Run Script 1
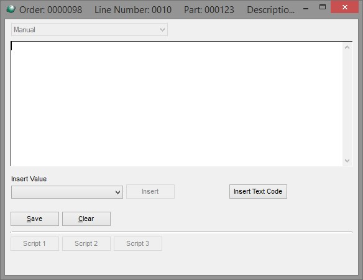This screenshot has width=363, height=280. (x=35, y=243)
